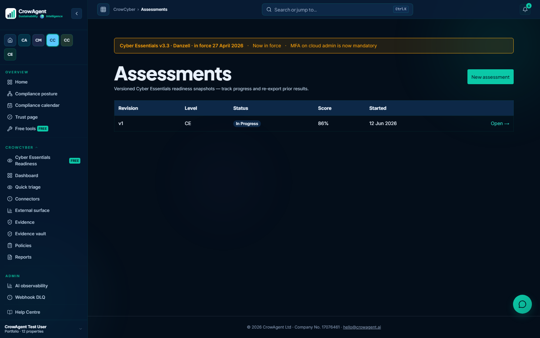The width and height of the screenshot is (540, 338).
Task: Collapse the sidebar with the chevron button
Action: (x=77, y=14)
